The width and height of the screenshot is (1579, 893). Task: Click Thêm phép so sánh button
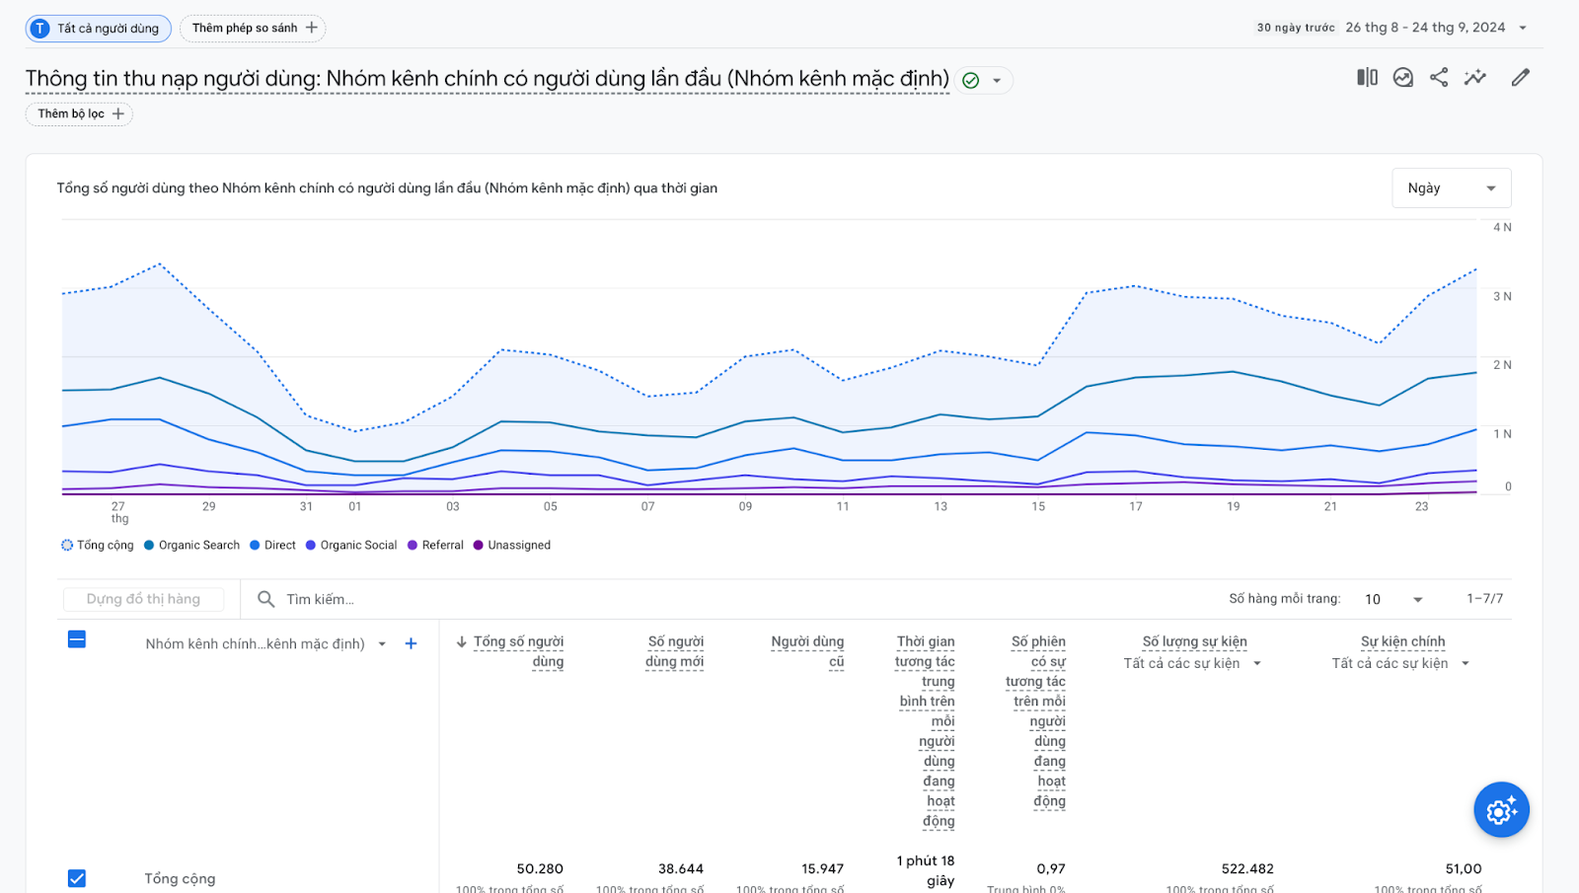(x=253, y=29)
